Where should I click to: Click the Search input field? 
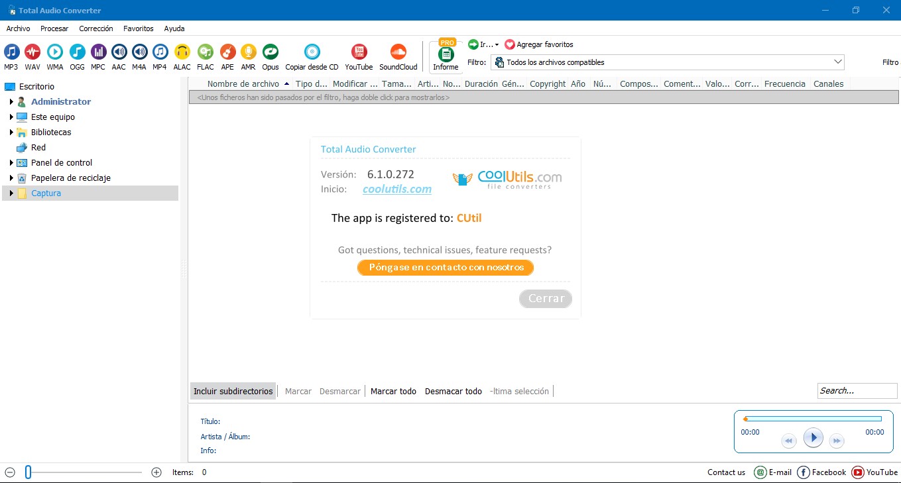coord(856,391)
